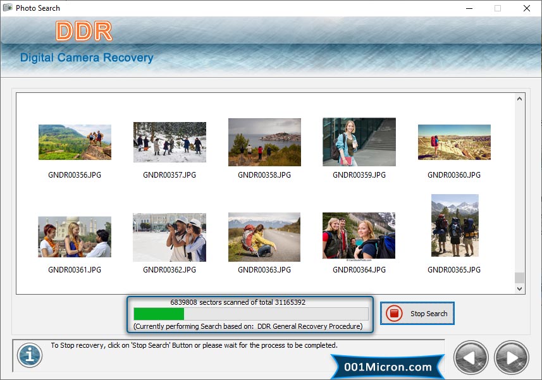This screenshot has width=542, height=380.
Task: Select thumbnail GNDR00358.JPG
Action: (264, 142)
